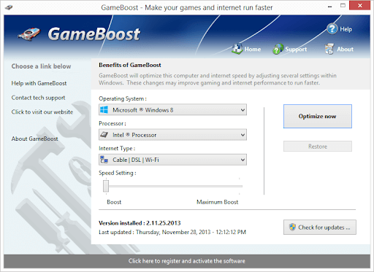The height and width of the screenshot is (272, 374).
Task: Open the Operating System dropdown
Action: [x=172, y=110]
